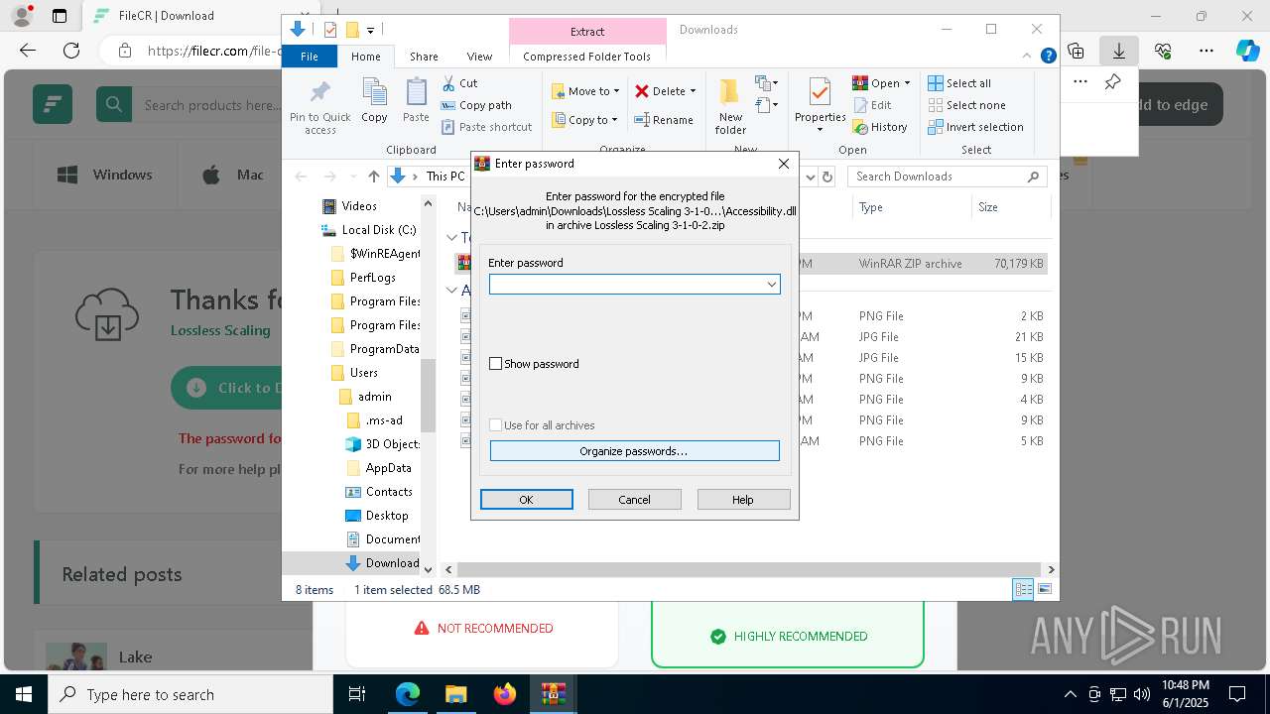Create a New folder from ribbon

730,107
